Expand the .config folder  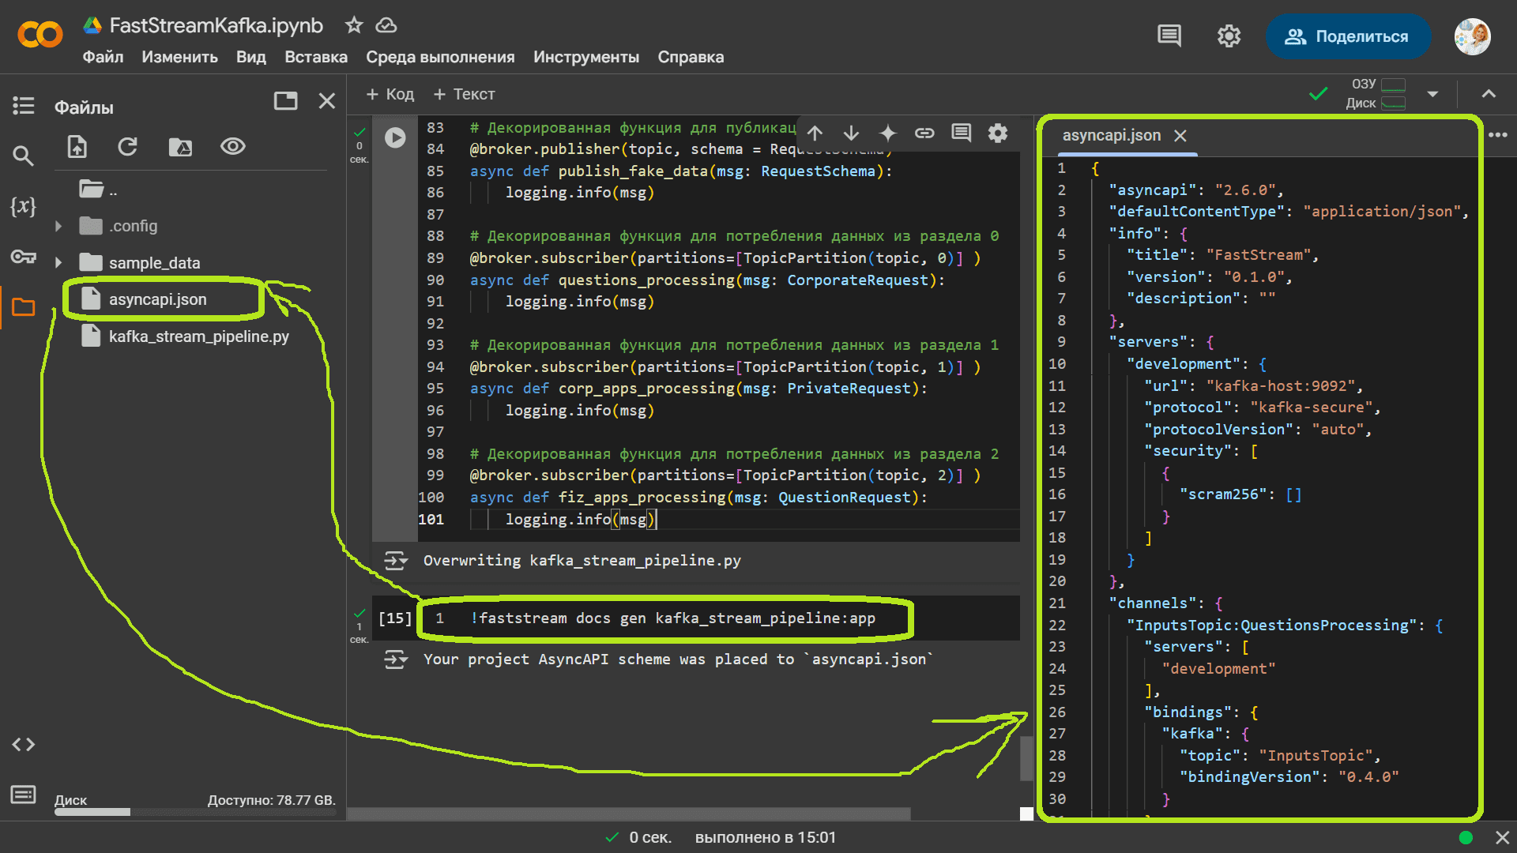[x=58, y=226]
